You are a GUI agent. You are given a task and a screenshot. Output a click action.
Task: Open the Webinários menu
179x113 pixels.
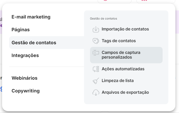tap(24, 78)
